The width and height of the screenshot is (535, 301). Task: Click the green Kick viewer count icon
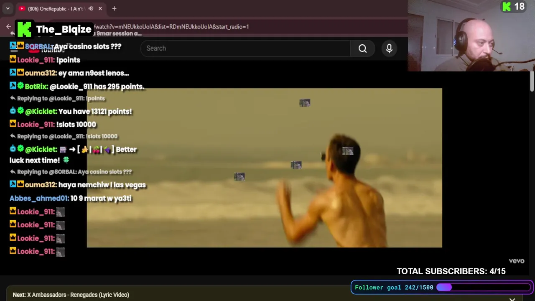coord(507,7)
